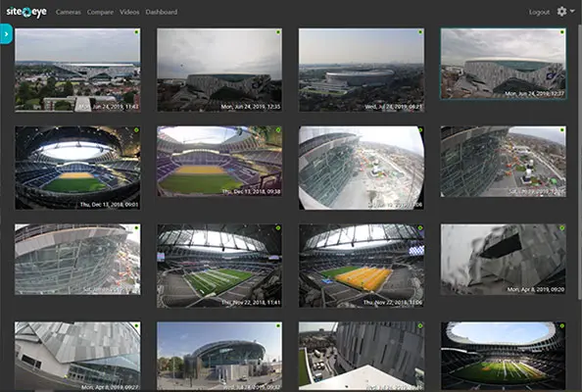The width and height of the screenshot is (582, 392).
Task: Click green status dot on 11:43 thumbnail
Action: 136,32
